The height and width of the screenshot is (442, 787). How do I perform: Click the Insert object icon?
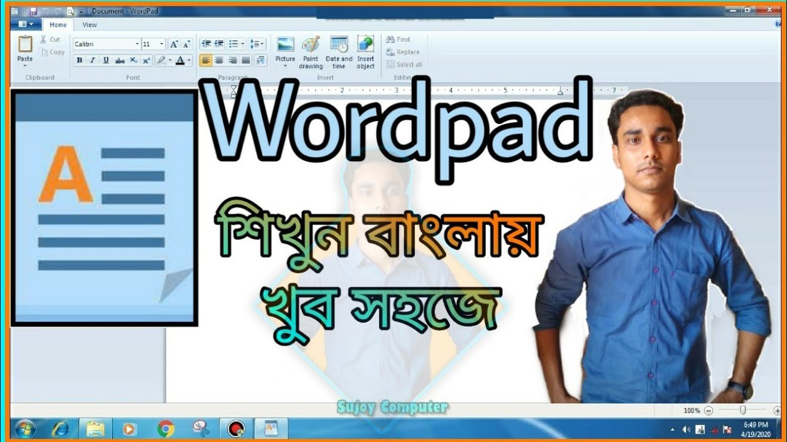(365, 45)
